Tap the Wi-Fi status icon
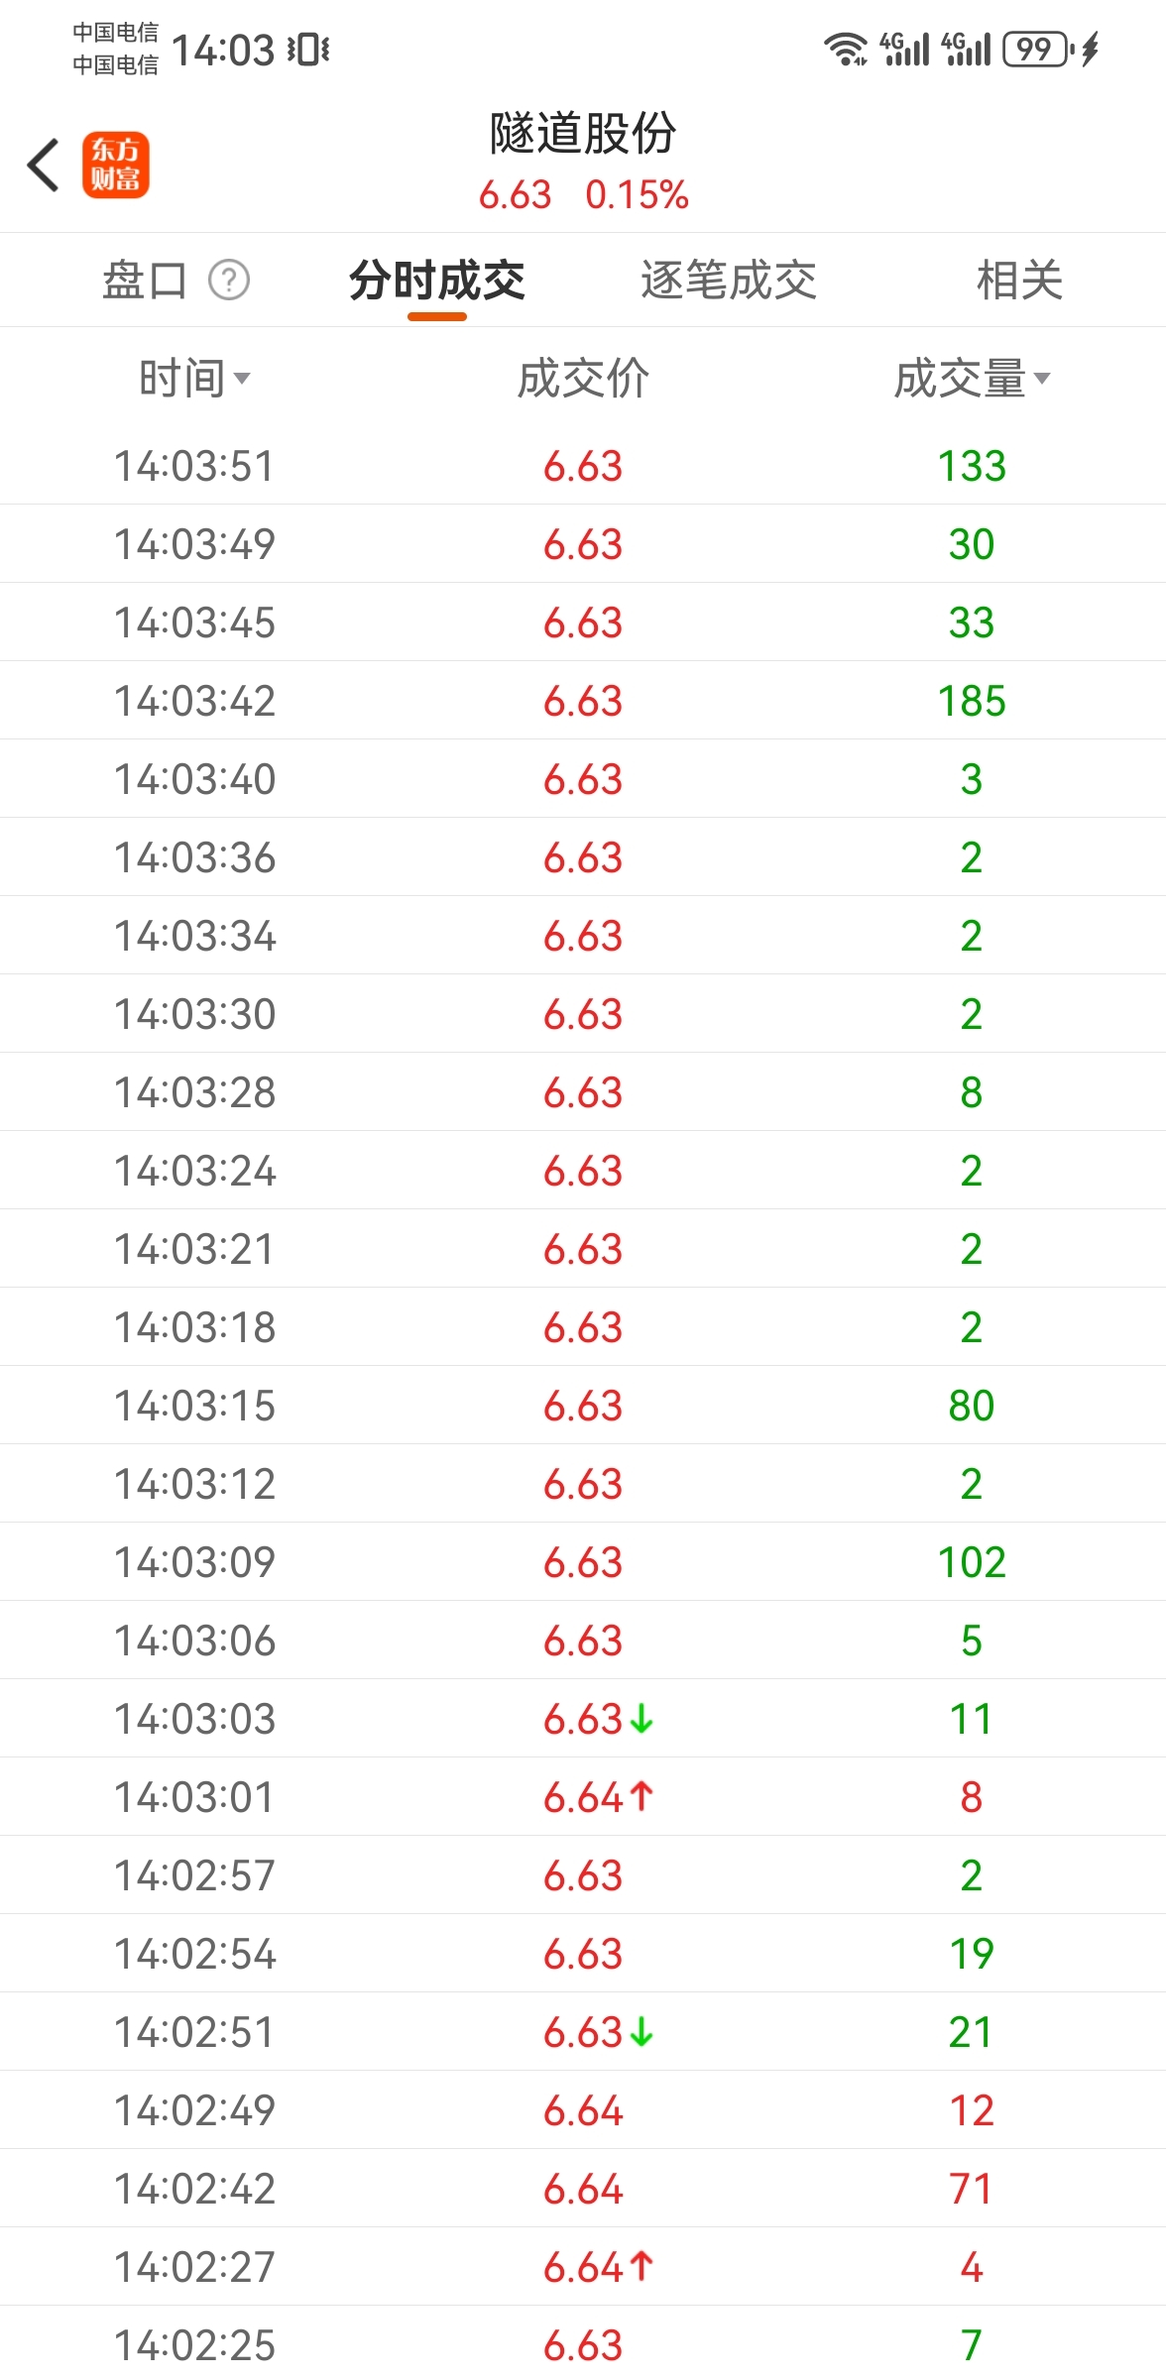The width and height of the screenshot is (1166, 2379). (x=846, y=49)
